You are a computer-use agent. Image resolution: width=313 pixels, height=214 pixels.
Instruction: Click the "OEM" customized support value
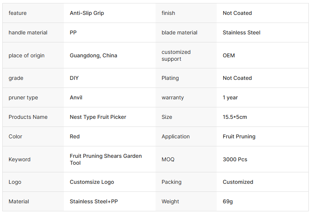[229, 55]
